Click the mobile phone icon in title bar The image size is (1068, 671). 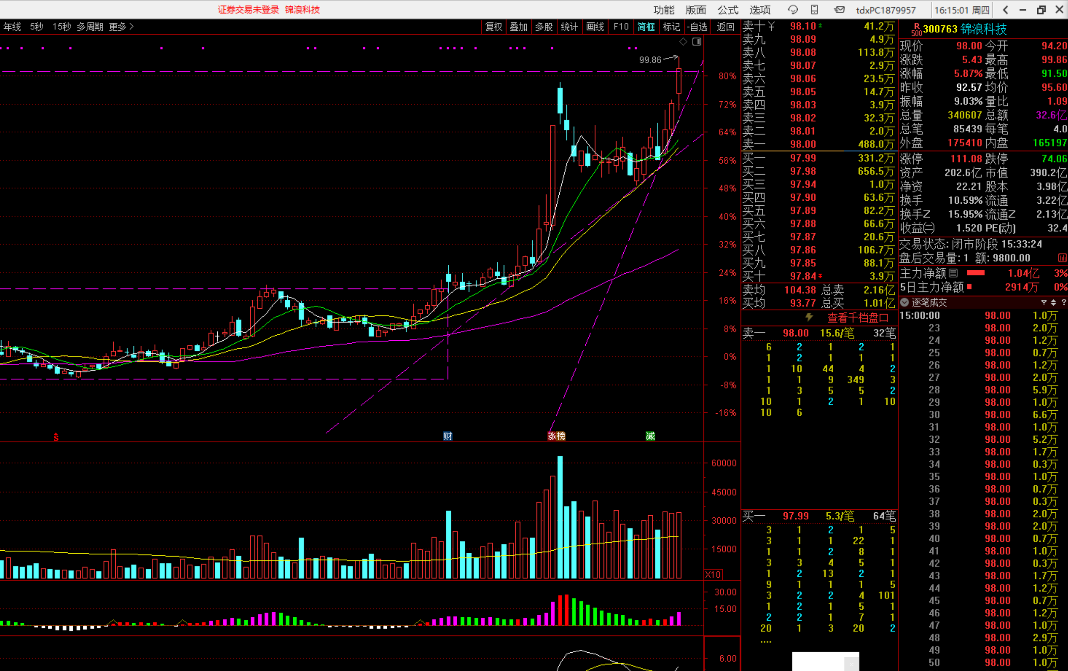[814, 9]
